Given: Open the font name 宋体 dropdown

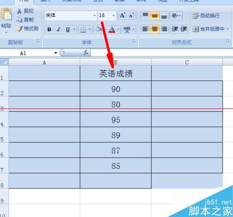Looking at the screenshot, I should (x=95, y=15).
